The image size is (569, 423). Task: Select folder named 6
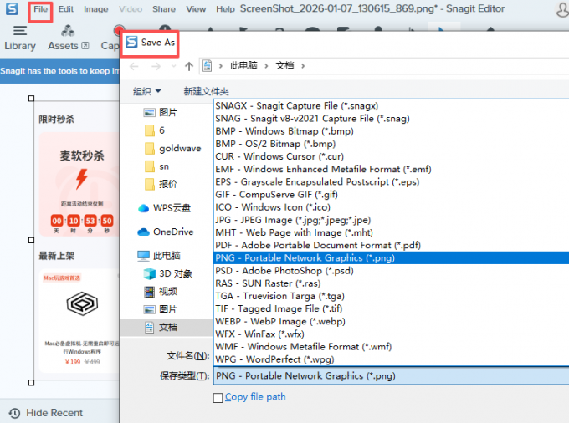[x=155, y=130]
